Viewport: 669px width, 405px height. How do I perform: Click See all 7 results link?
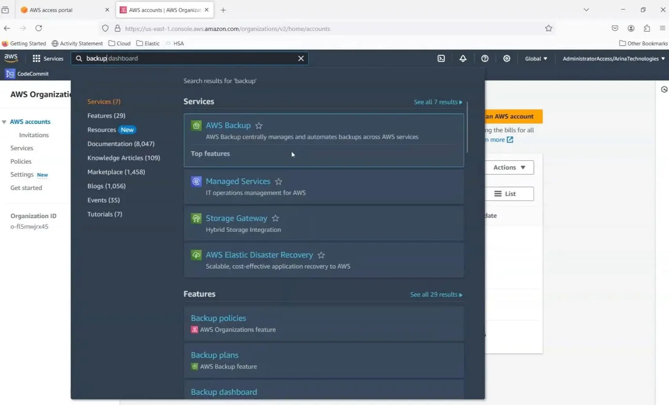[x=438, y=102]
